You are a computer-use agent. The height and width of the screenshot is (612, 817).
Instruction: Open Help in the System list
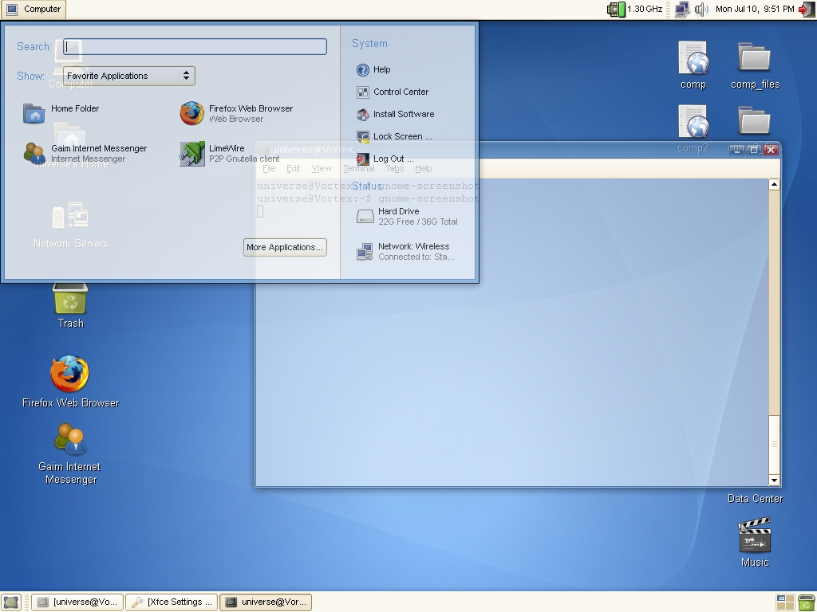click(373, 69)
